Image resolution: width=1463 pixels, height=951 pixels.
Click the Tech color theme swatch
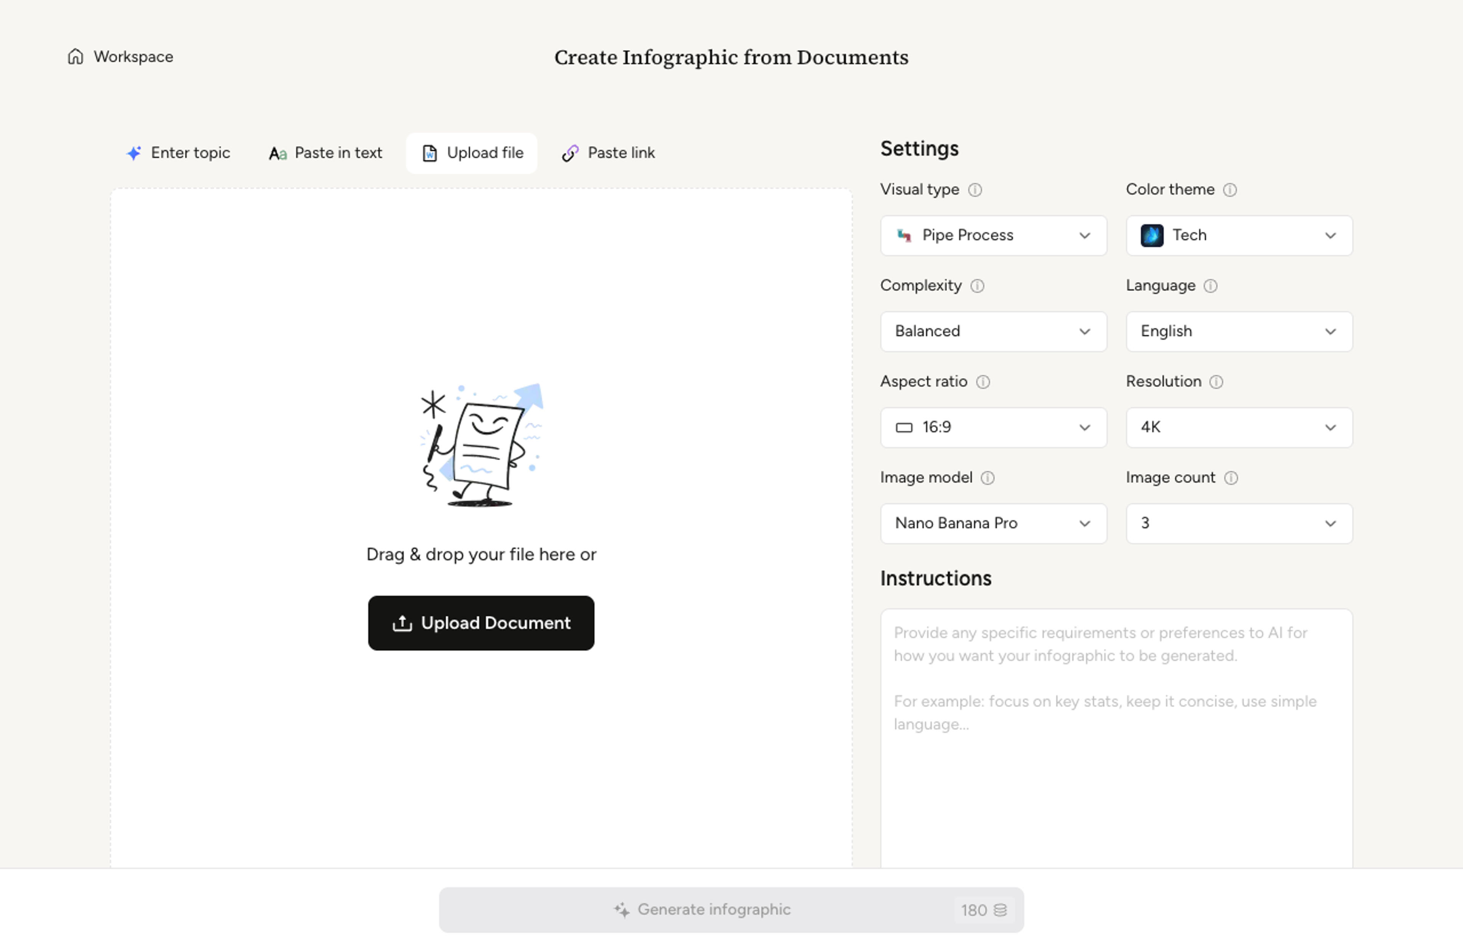1152,235
